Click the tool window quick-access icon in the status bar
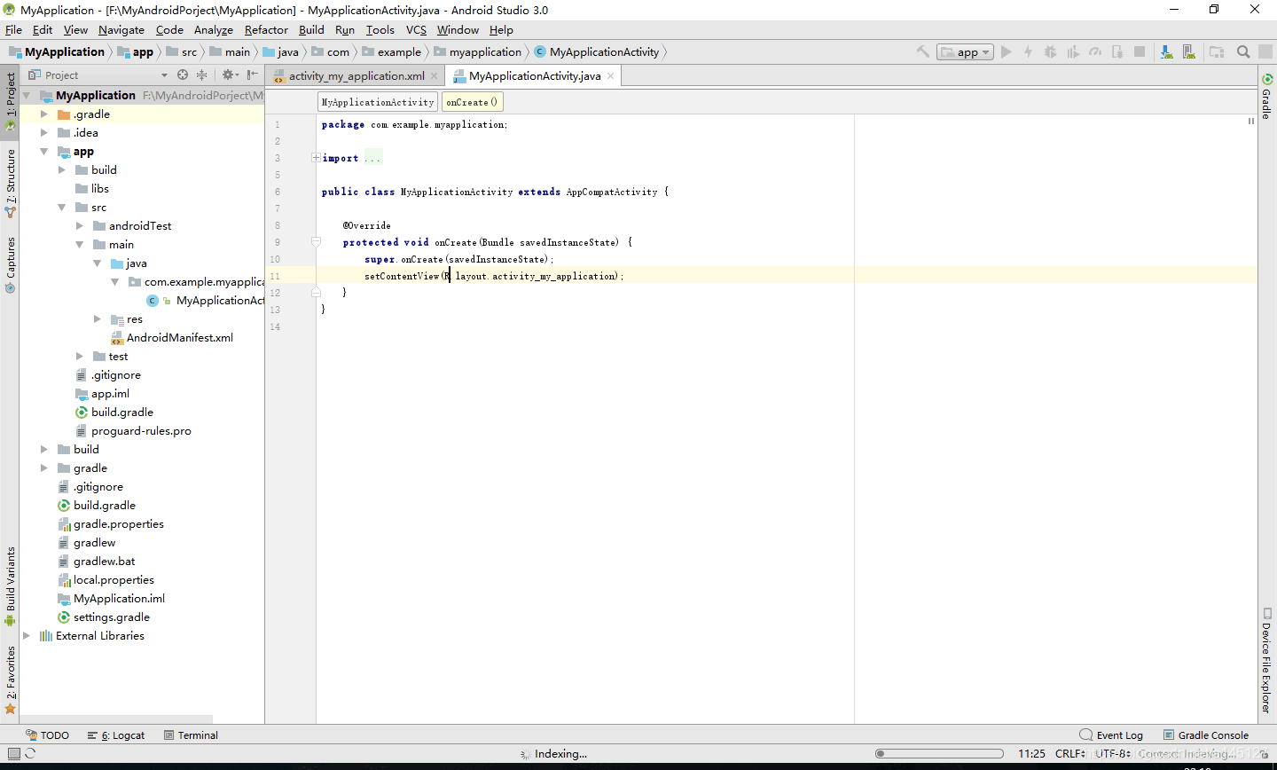 13,753
